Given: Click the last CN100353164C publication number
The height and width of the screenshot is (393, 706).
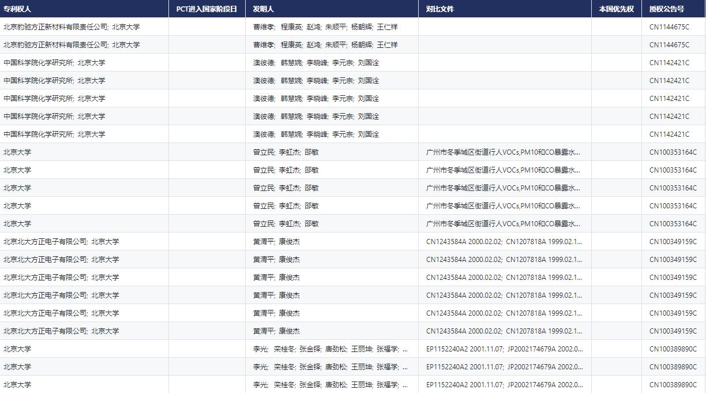Looking at the screenshot, I should (x=673, y=223).
